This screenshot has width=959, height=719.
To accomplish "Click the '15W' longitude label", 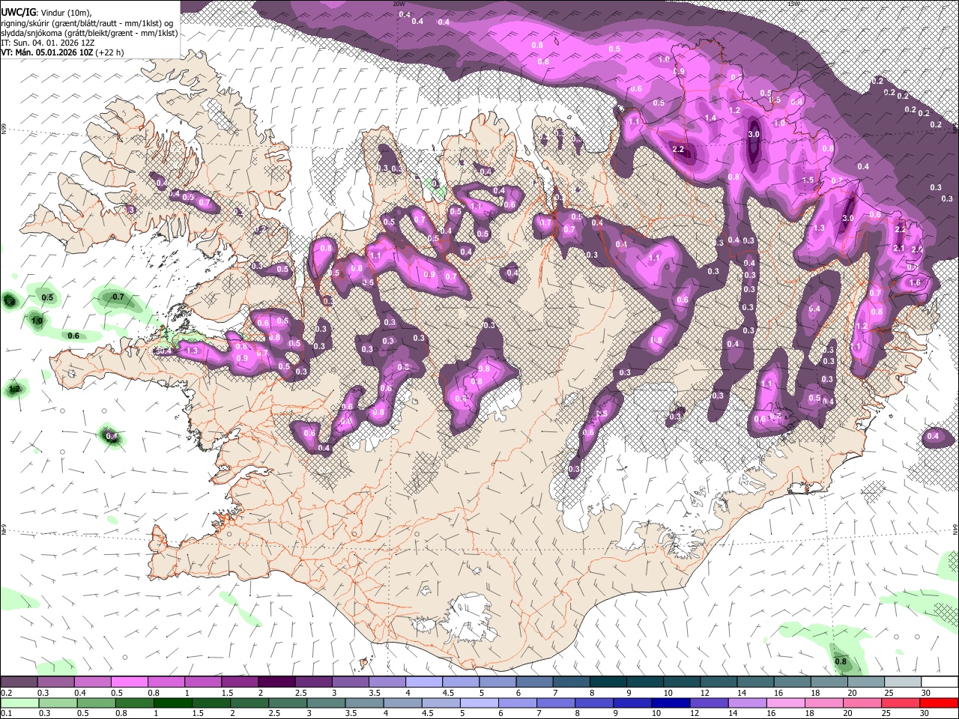I will [793, 4].
